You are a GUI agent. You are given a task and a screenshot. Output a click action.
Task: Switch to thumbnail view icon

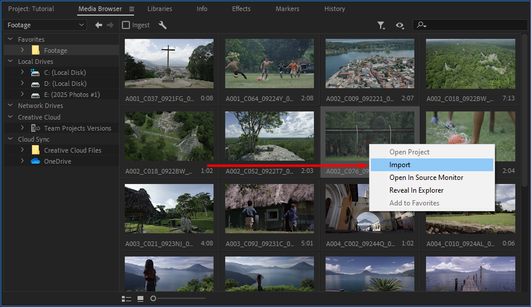(x=140, y=298)
